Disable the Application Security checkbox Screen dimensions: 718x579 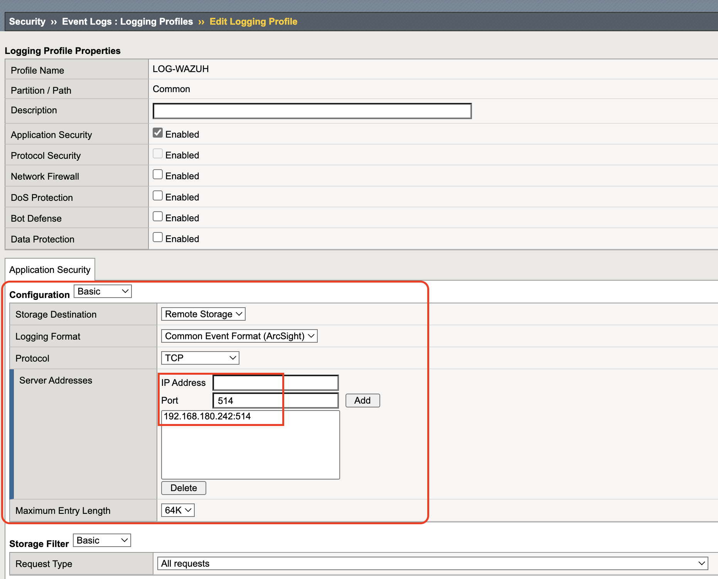pos(158,133)
